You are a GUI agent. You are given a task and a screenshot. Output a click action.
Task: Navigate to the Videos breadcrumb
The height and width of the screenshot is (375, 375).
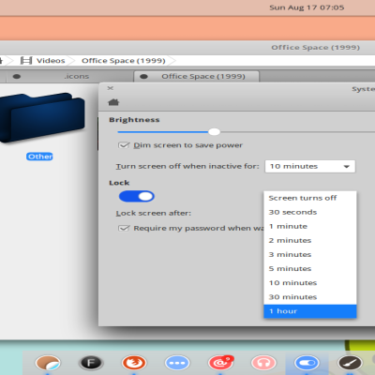coord(51,61)
